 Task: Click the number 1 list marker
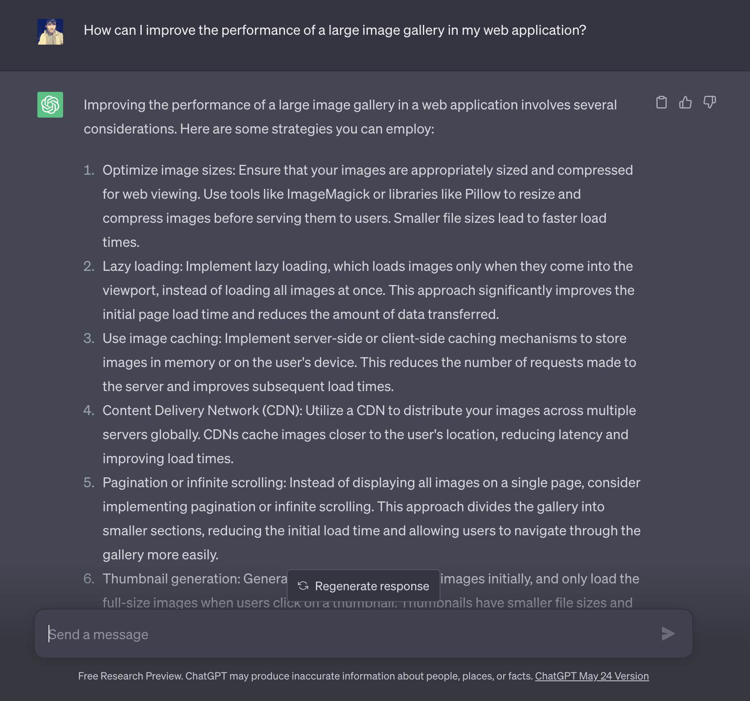tap(89, 170)
